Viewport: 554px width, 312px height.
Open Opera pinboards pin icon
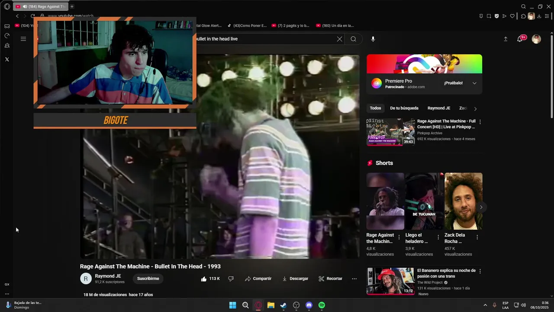click(x=481, y=16)
